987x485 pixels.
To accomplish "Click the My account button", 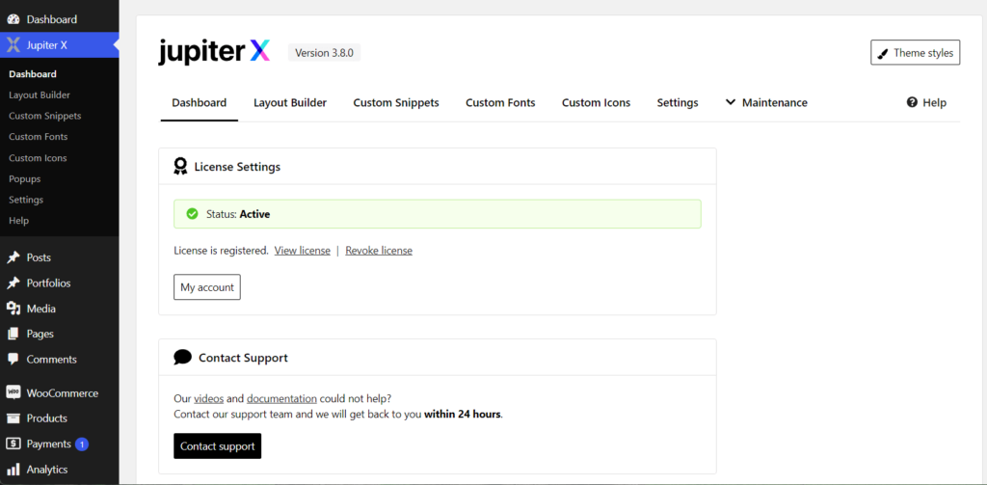I will tap(207, 287).
